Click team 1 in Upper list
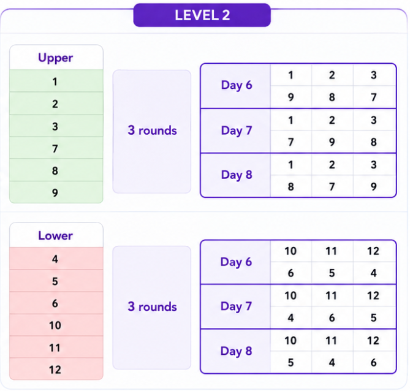The width and height of the screenshot is (410, 391). pyautogui.click(x=56, y=81)
